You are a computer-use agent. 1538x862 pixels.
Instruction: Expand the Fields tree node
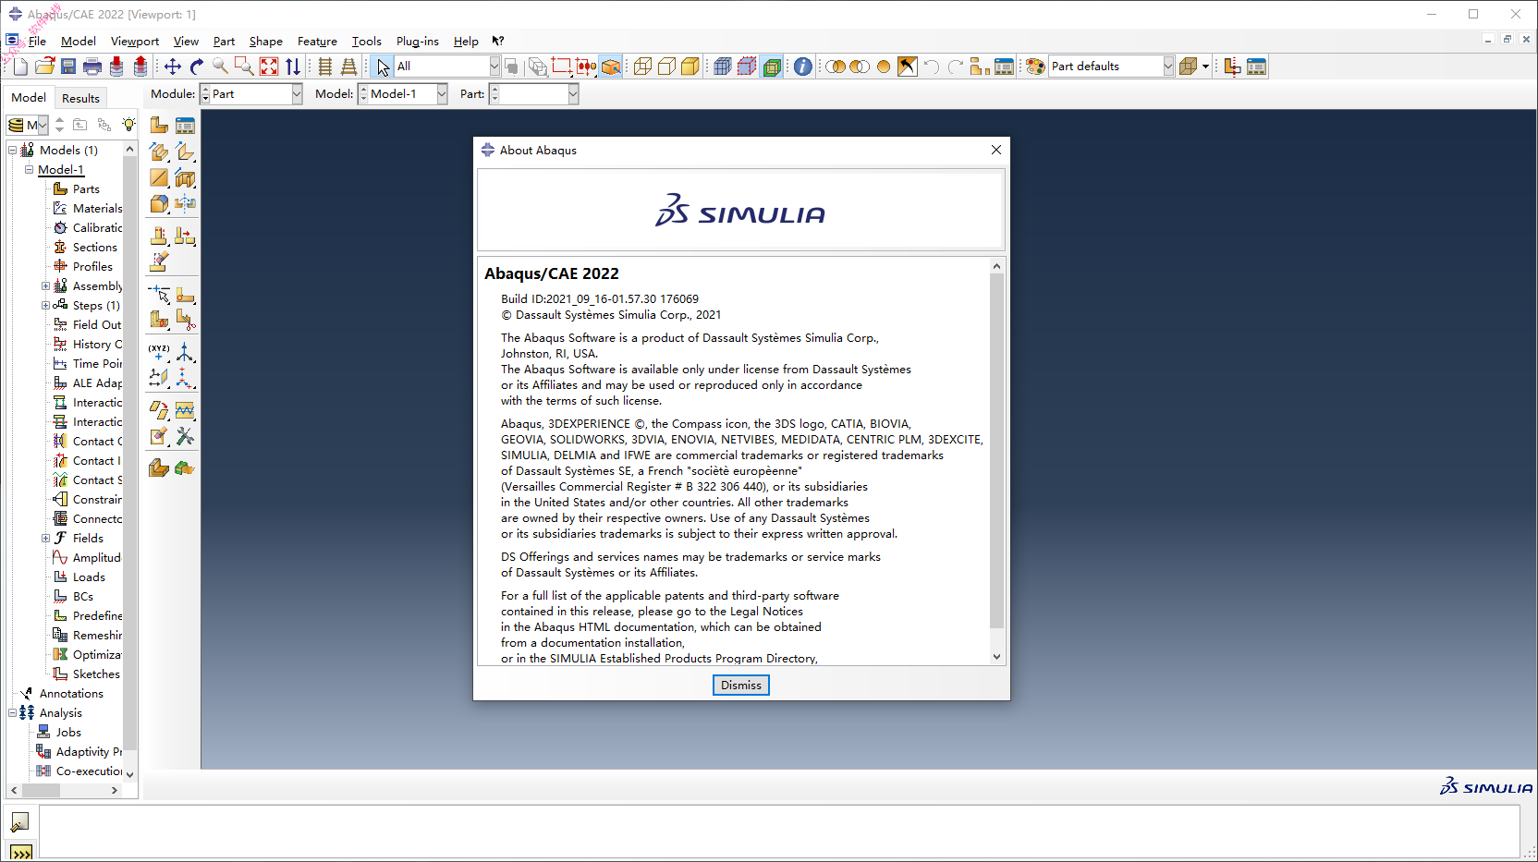click(x=45, y=539)
